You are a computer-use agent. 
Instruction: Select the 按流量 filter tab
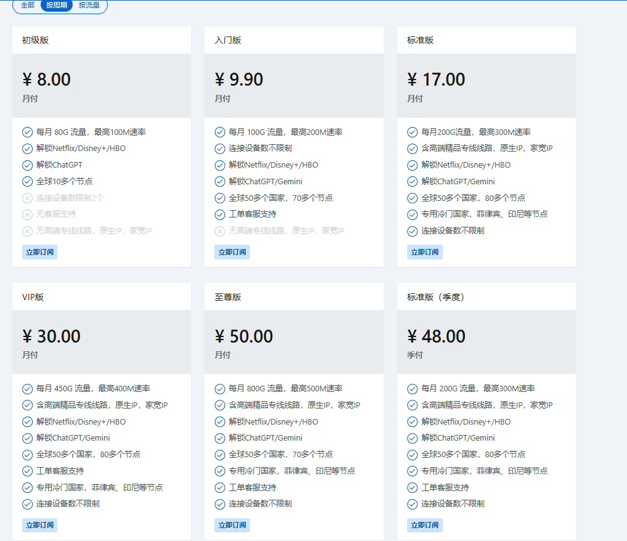[x=89, y=6]
